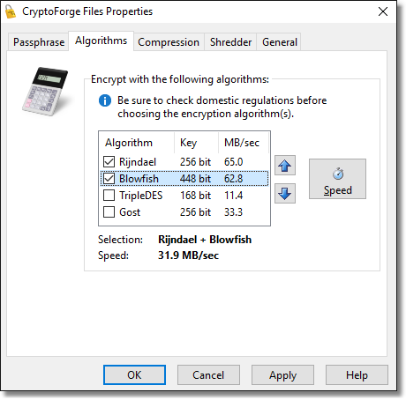Viewport: 406px width, 400px height.
Task: Click the calculator image
Action: (x=45, y=92)
